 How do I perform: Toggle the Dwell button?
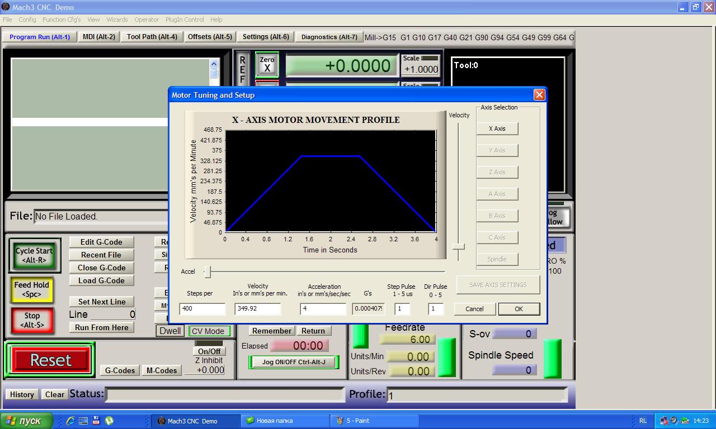point(170,331)
